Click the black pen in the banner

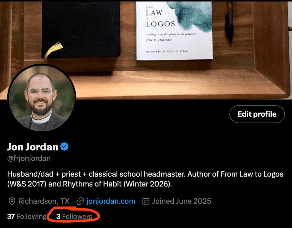coord(229,22)
